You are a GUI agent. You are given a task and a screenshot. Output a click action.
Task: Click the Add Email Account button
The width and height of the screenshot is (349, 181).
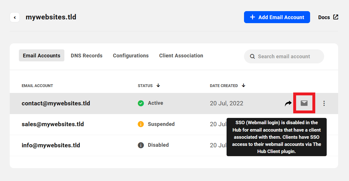[277, 17]
